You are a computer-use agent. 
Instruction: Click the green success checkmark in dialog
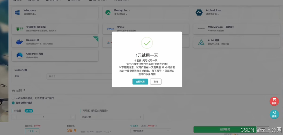click(x=147, y=43)
